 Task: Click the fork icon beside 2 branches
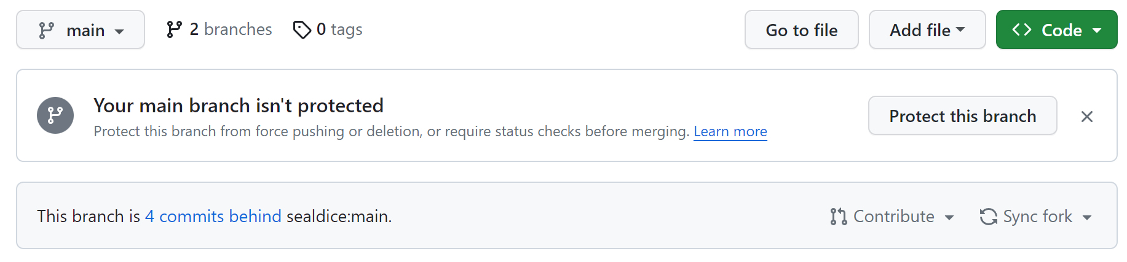pyautogui.click(x=174, y=29)
